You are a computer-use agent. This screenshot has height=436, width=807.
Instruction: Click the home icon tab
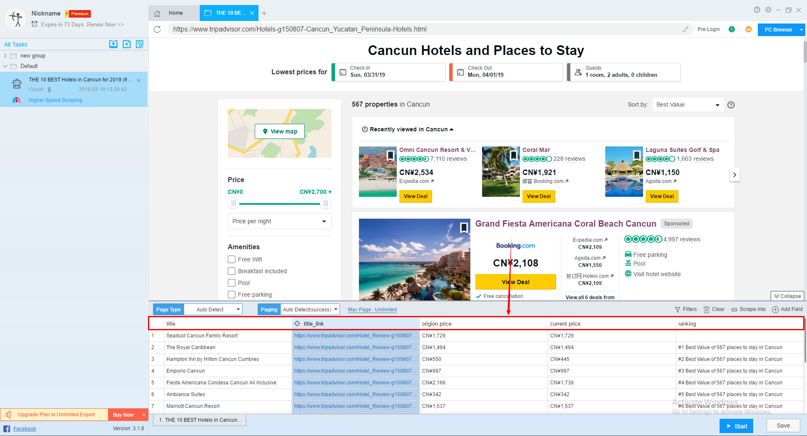pyautogui.click(x=157, y=13)
